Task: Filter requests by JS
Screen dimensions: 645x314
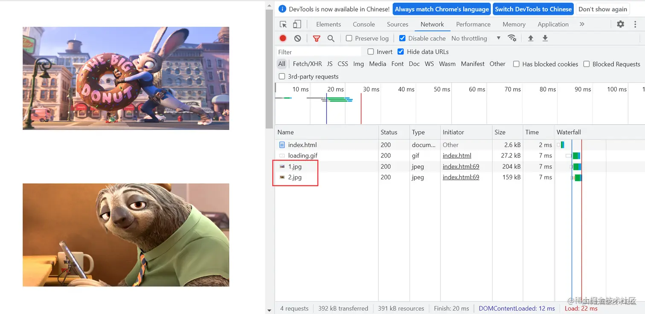Action: pyautogui.click(x=330, y=64)
